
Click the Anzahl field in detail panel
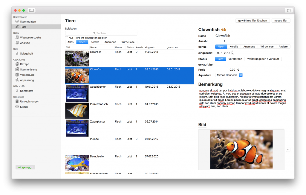(x=224, y=41)
